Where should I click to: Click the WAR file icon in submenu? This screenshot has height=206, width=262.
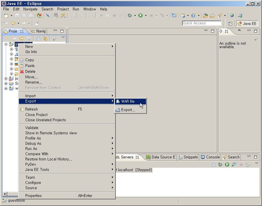point(118,101)
